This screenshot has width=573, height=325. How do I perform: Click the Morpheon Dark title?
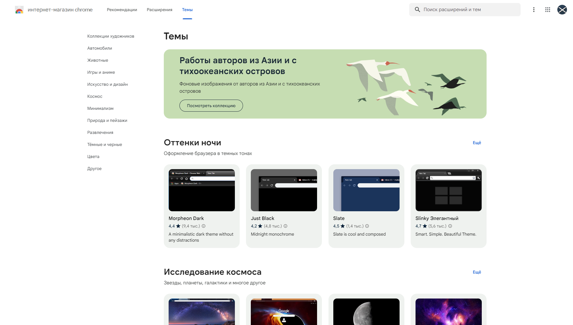click(186, 218)
